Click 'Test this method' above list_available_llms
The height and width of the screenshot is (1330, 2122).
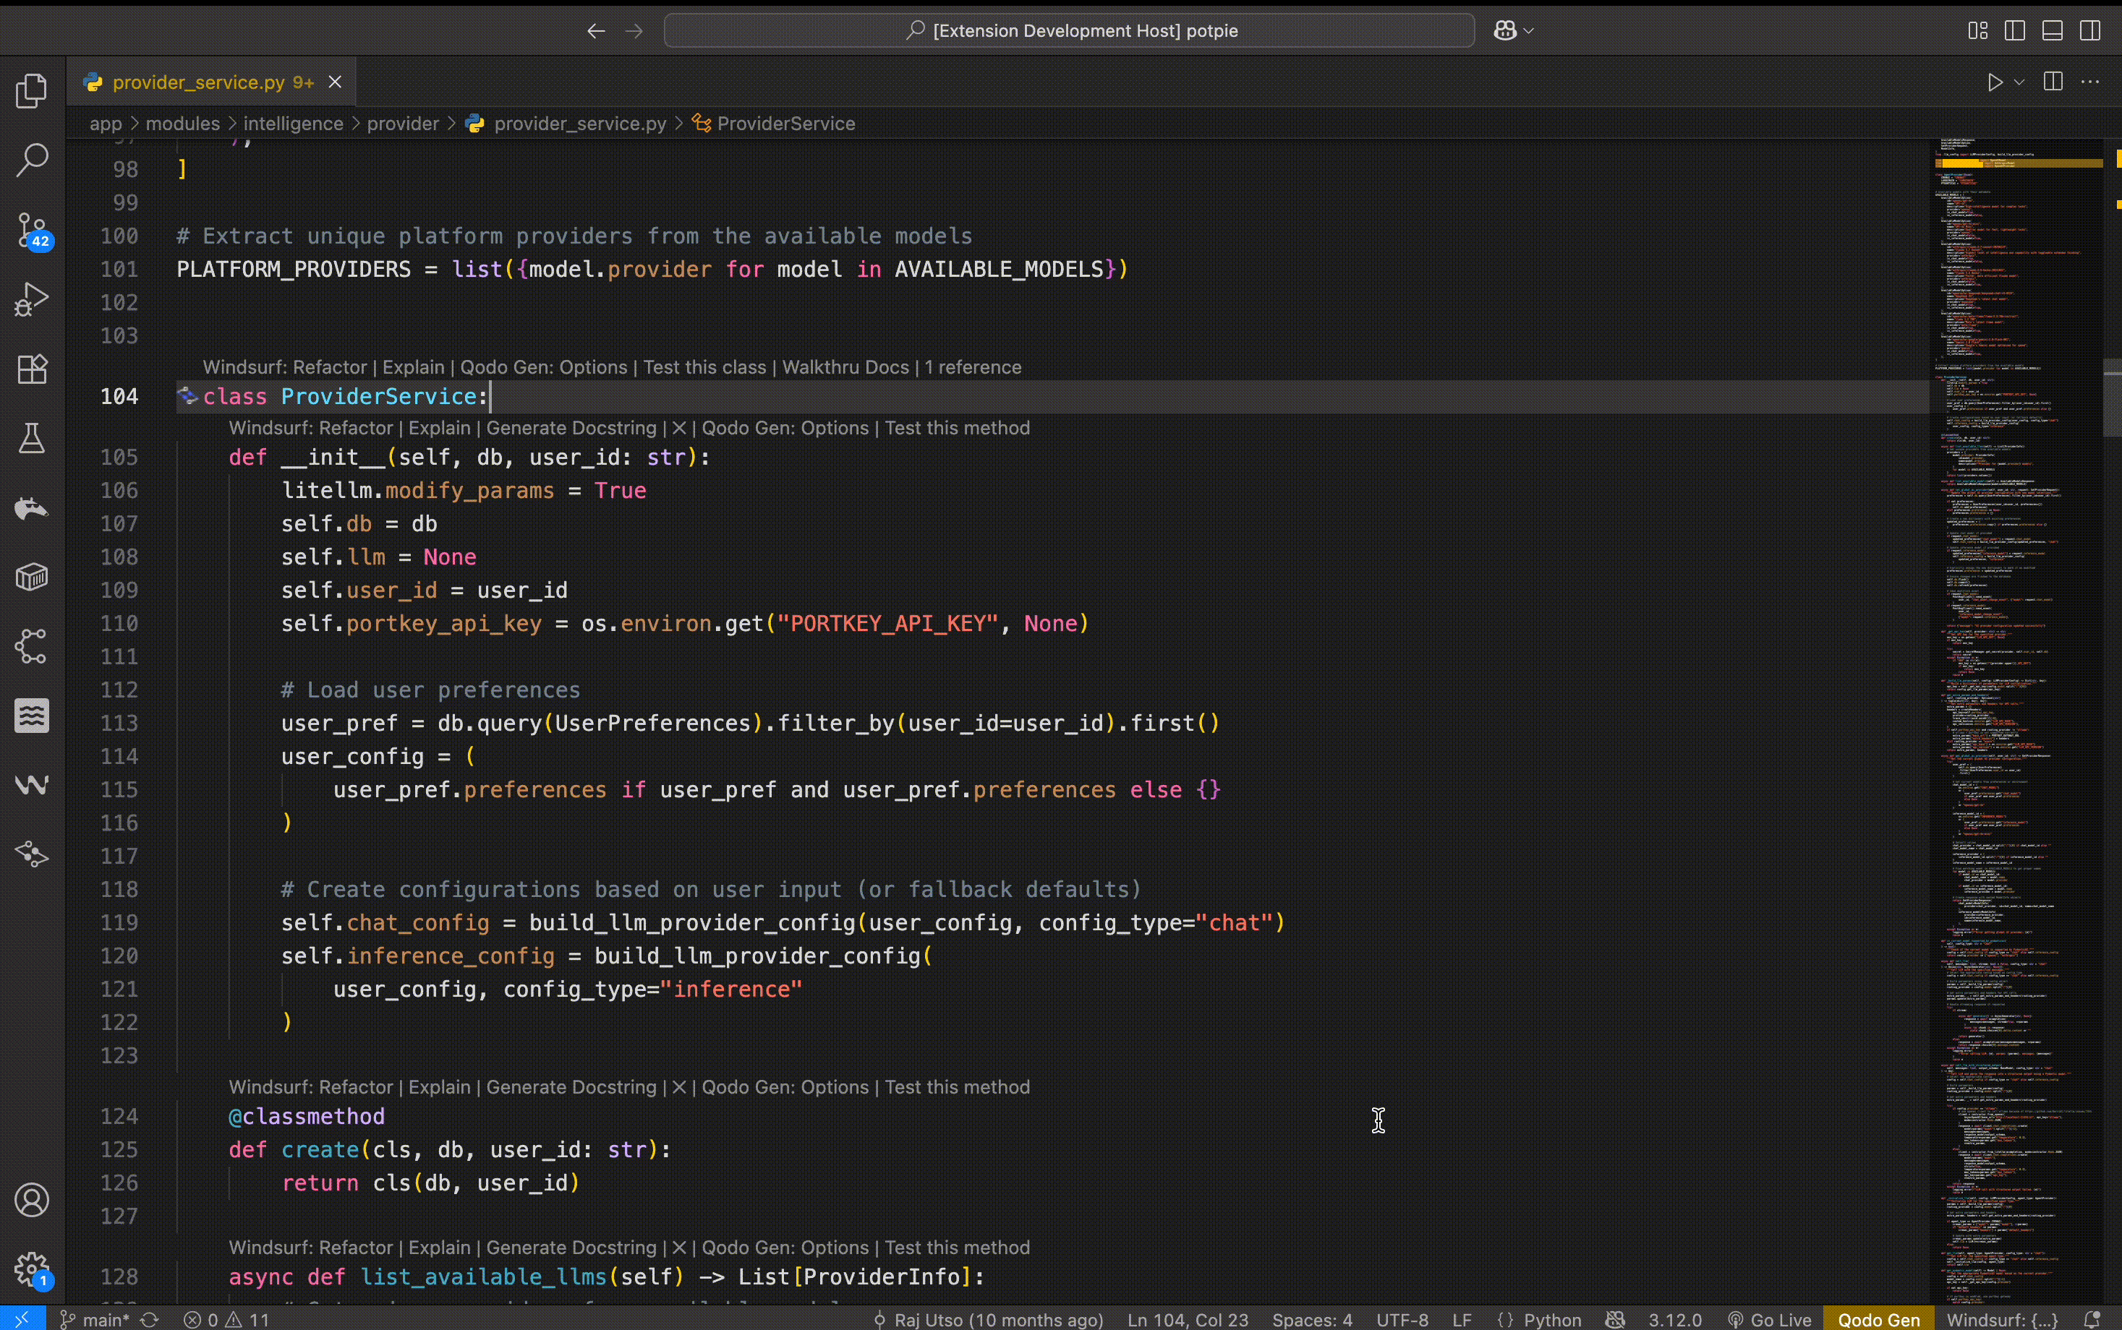(957, 1248)
